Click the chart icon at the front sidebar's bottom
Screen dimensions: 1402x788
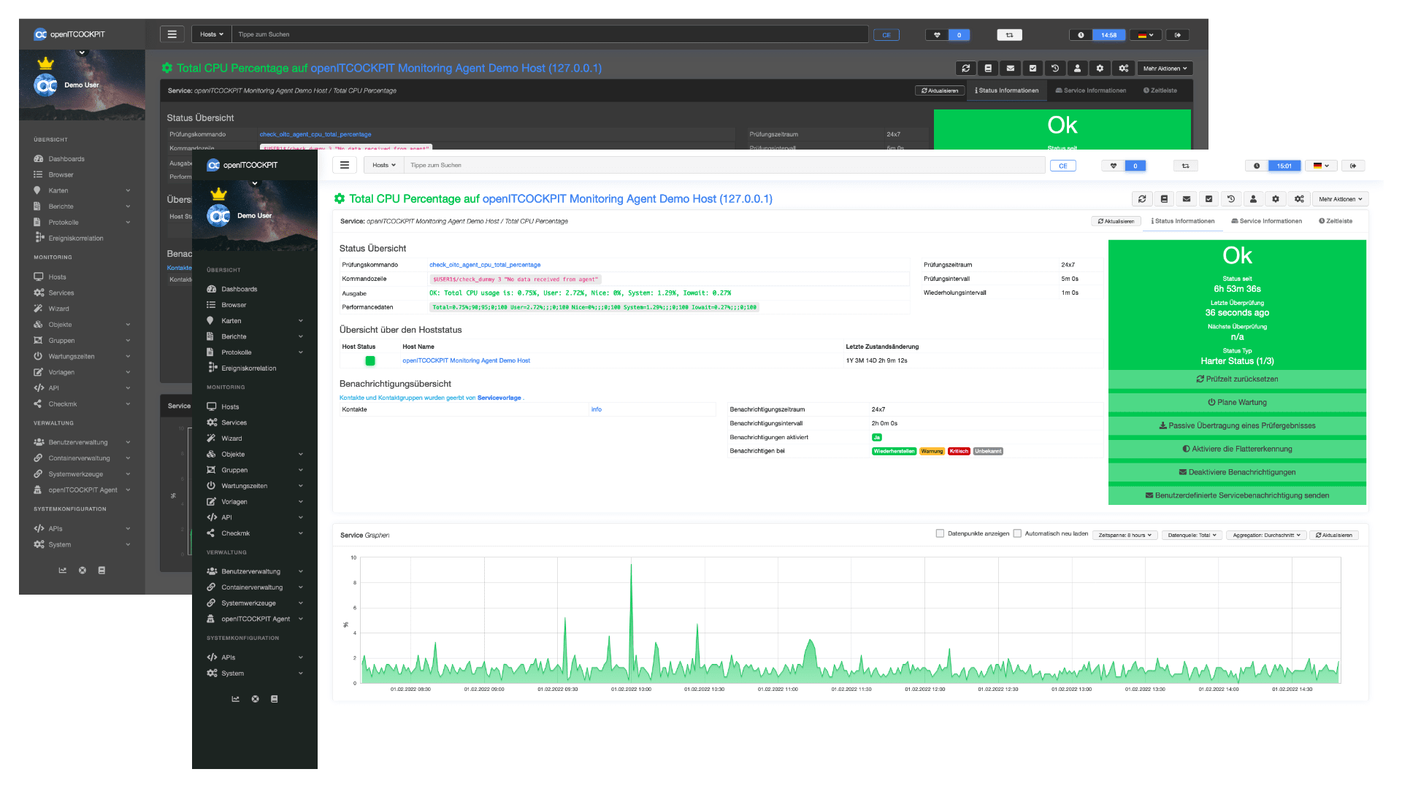point(236,699)
